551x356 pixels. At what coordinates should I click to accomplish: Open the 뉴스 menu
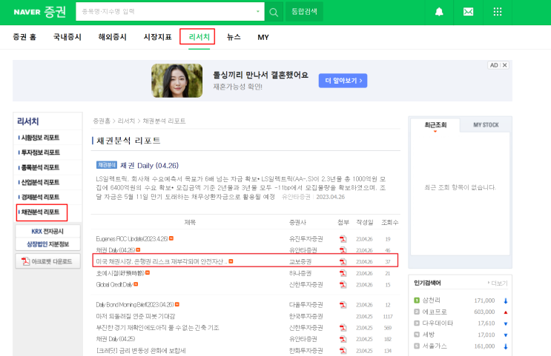234,37
